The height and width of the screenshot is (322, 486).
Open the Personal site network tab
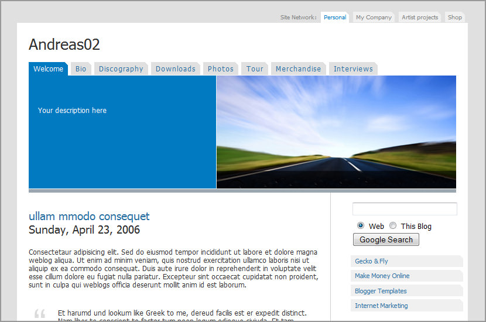pos(335,18)
